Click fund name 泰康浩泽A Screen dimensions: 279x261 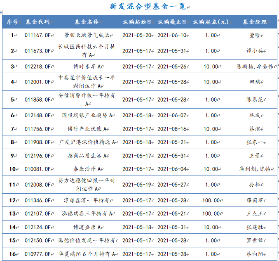[x=87, y=169]
